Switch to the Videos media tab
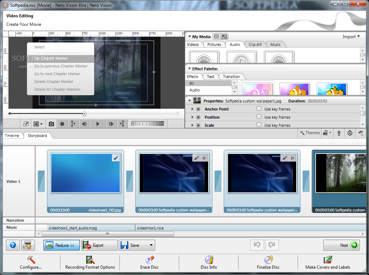This screenshot has width=369, height=275. coord(193,44)
